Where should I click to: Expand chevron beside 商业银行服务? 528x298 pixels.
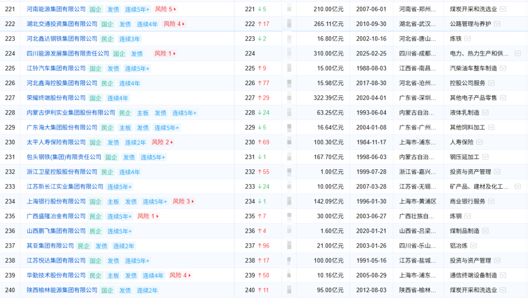(491, 201)
